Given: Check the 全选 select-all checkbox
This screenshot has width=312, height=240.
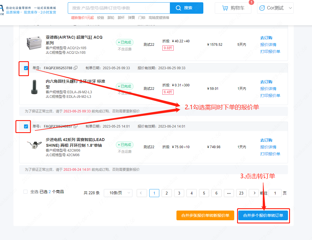Looking at the screenshot, I should click(x=26, y=192).
